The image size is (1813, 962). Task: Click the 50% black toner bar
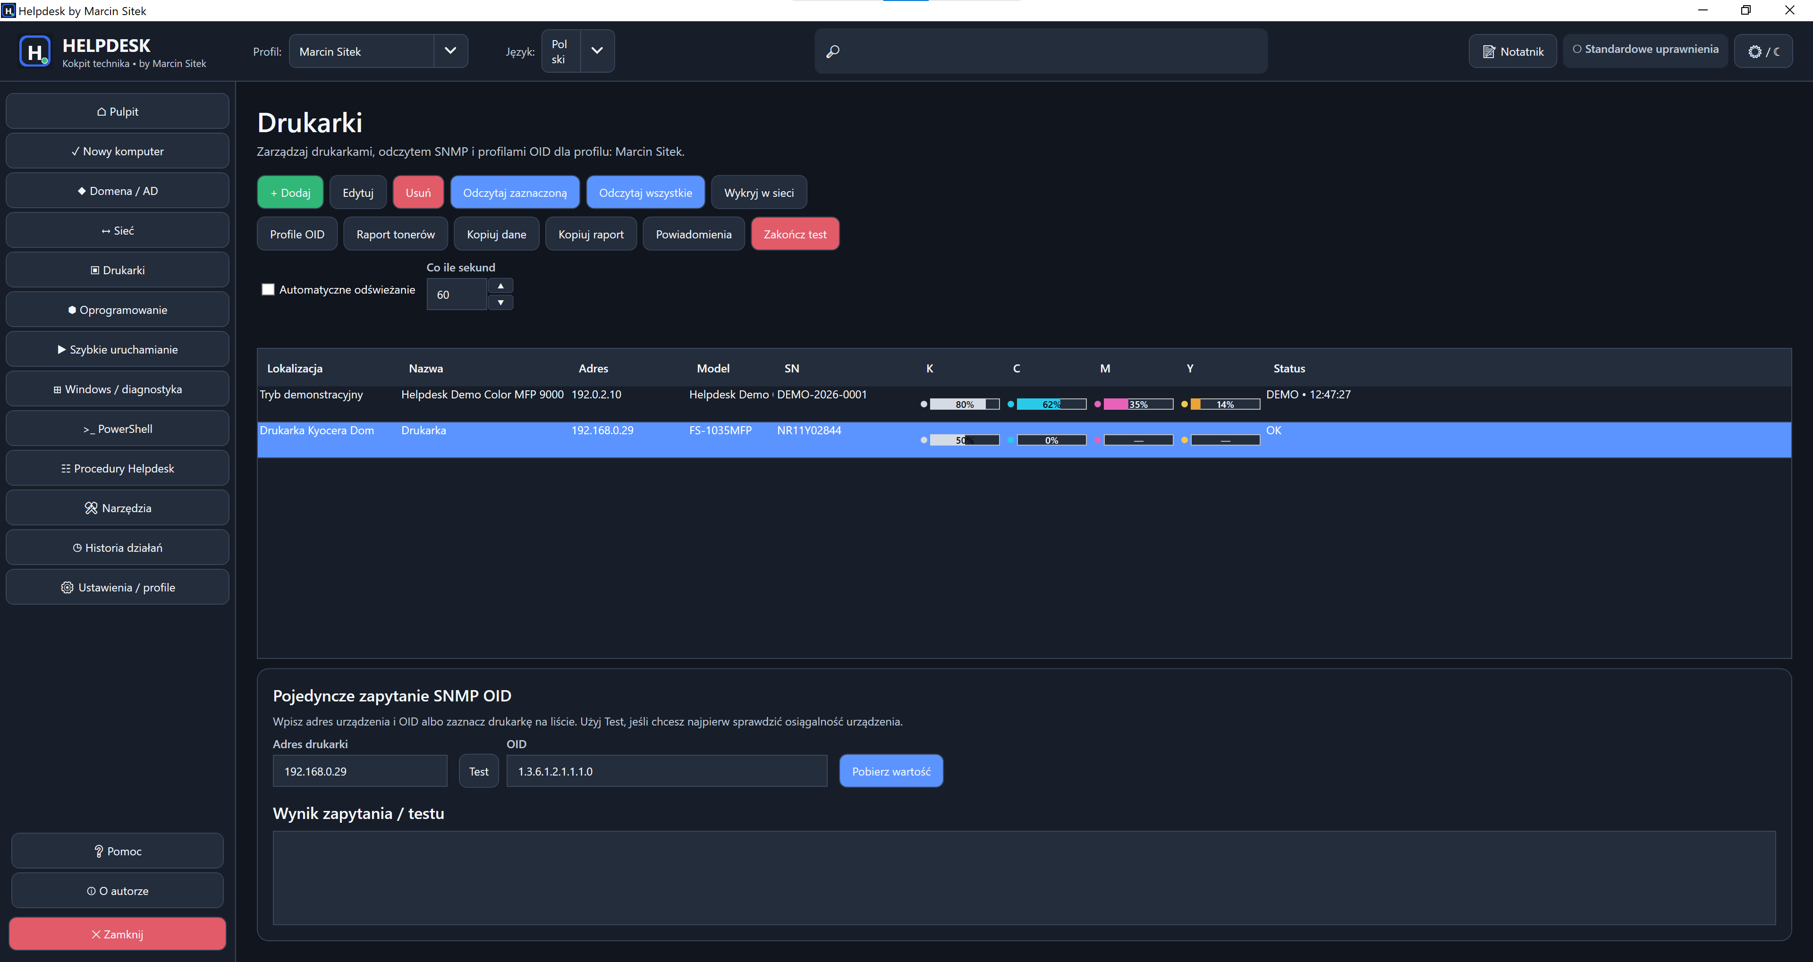click(964, 440)
